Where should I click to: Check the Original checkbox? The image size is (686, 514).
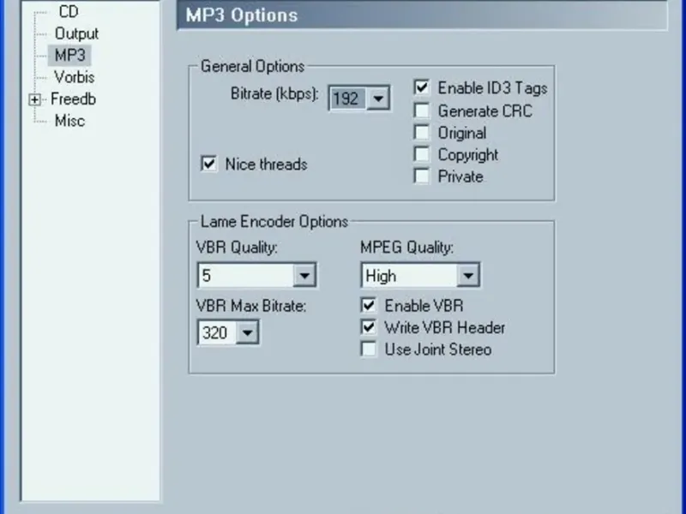pos(422,133)
